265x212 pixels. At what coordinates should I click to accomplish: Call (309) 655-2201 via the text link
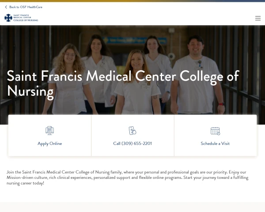[x=132, y=144]
